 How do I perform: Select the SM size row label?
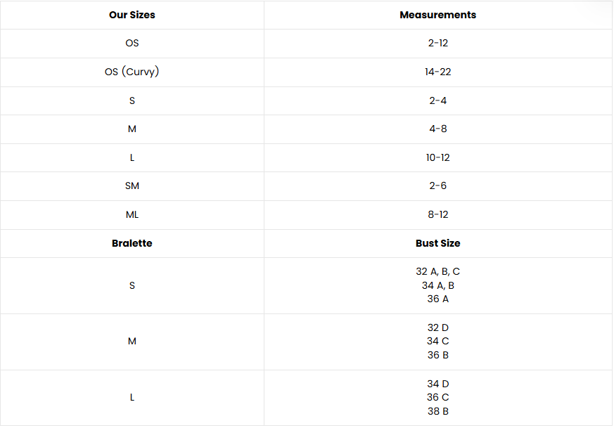(x=132, y=186)
